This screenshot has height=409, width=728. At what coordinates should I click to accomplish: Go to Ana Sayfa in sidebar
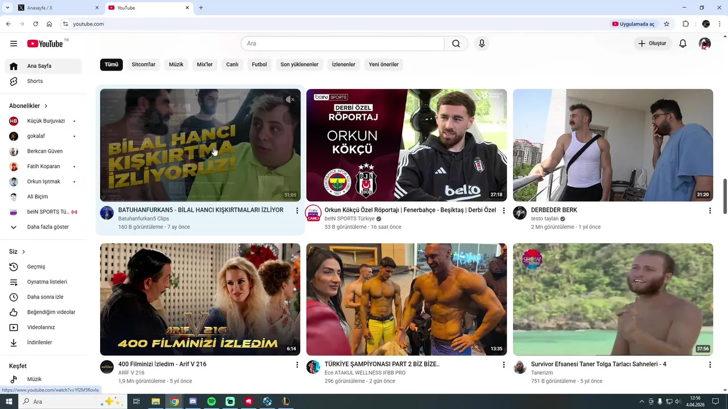(x=43, y=66)
